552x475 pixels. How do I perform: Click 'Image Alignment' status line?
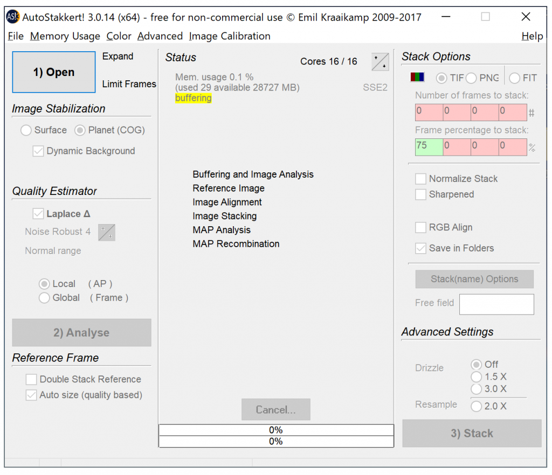[227, 202]
